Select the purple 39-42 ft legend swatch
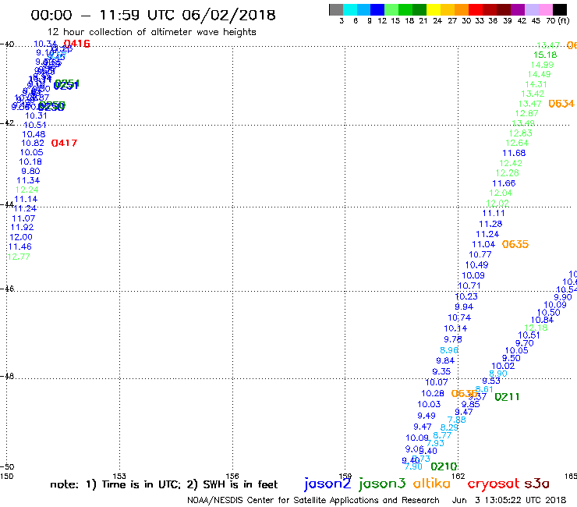The width and height of the screenshot is (577, 507). (518, 9)
